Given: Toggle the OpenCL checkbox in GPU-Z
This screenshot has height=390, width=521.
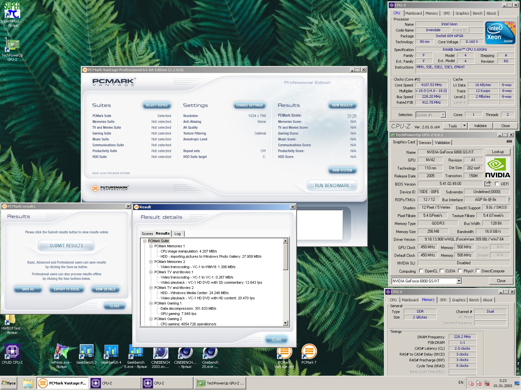Looking at the screenshot, I should (421, 271).
